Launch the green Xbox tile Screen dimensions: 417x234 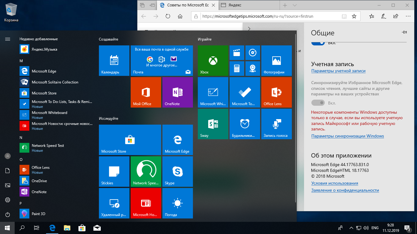[213, 61]
